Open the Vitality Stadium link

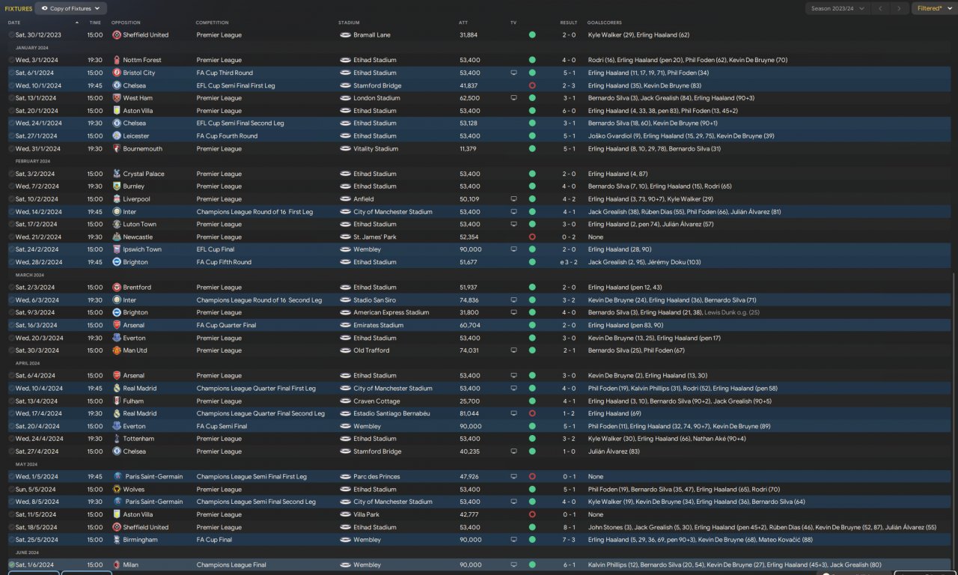tap(376, 149)
